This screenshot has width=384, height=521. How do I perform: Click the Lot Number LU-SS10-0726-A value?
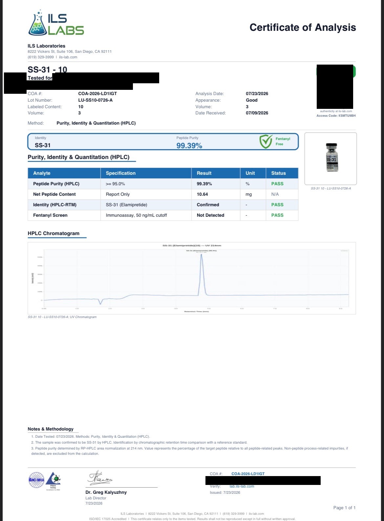coord(95,100)
